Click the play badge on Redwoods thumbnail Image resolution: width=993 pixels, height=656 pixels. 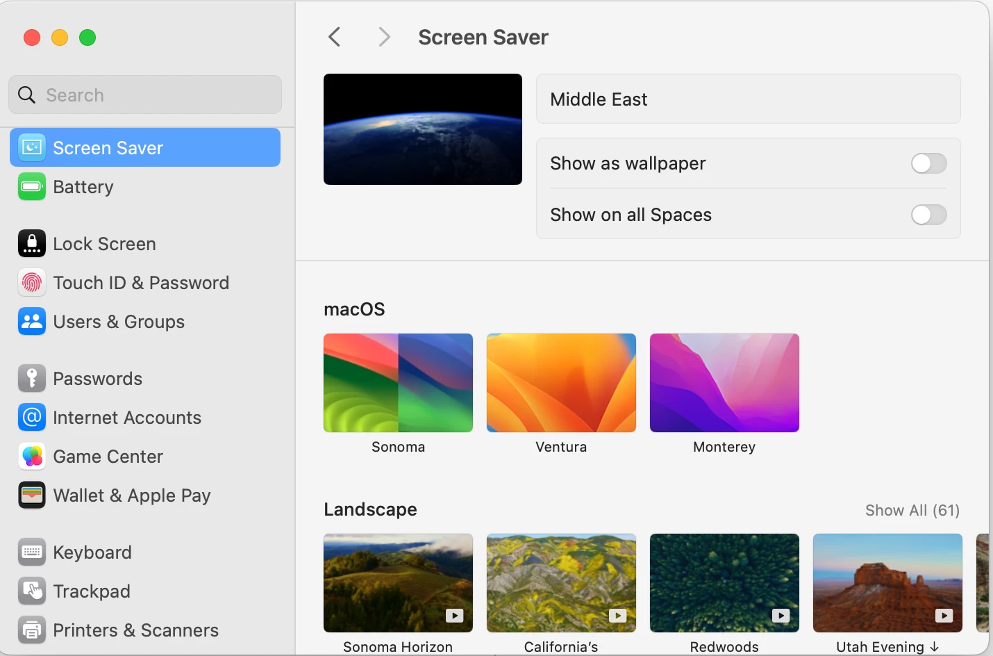point(781,615)
